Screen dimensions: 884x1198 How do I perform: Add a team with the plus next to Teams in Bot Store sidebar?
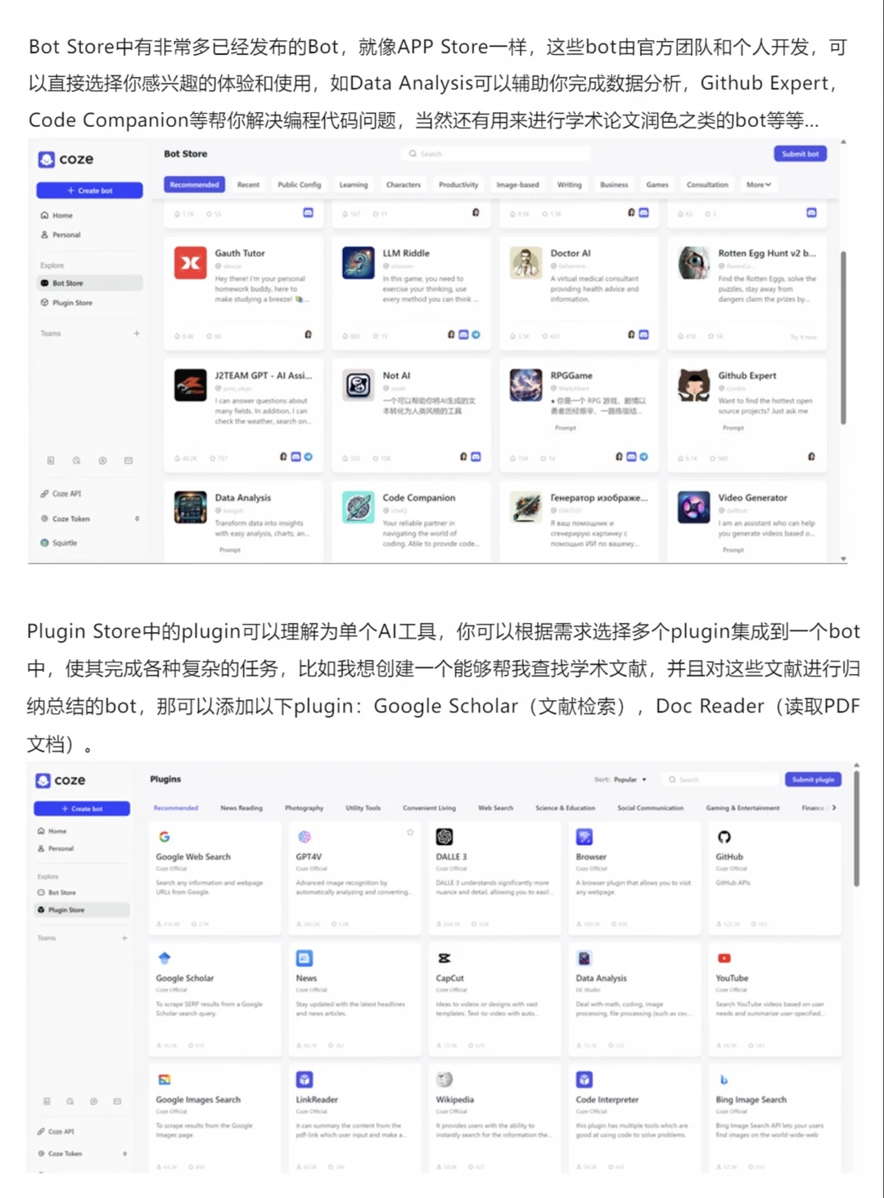pos(137,333)
